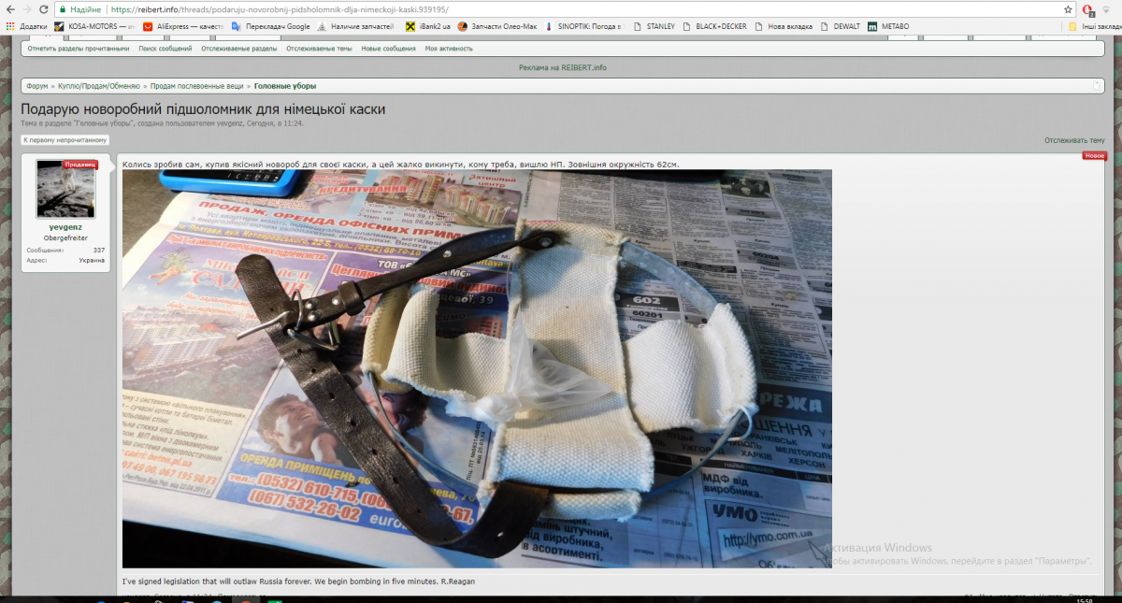Click breadcrumb quick-navigation icon at right
1122x603 pixels.
point(1097,86)
